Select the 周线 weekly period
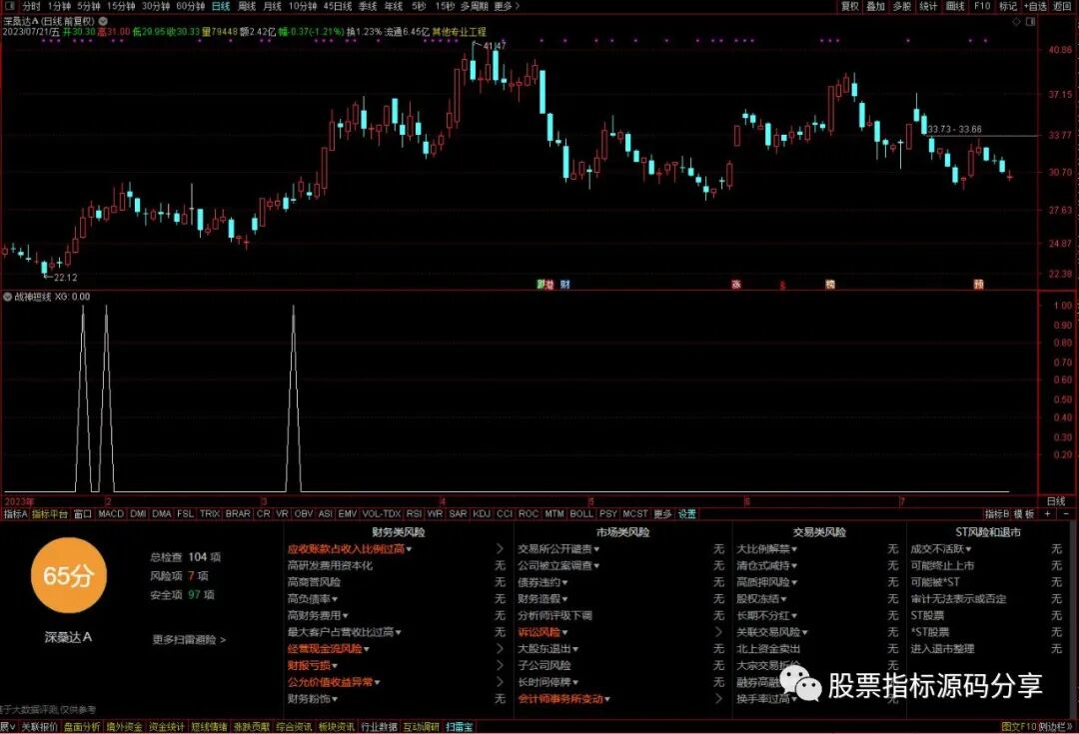This screenshot has width=1079, height=734. pyautogui.click(x=247, y=6)
